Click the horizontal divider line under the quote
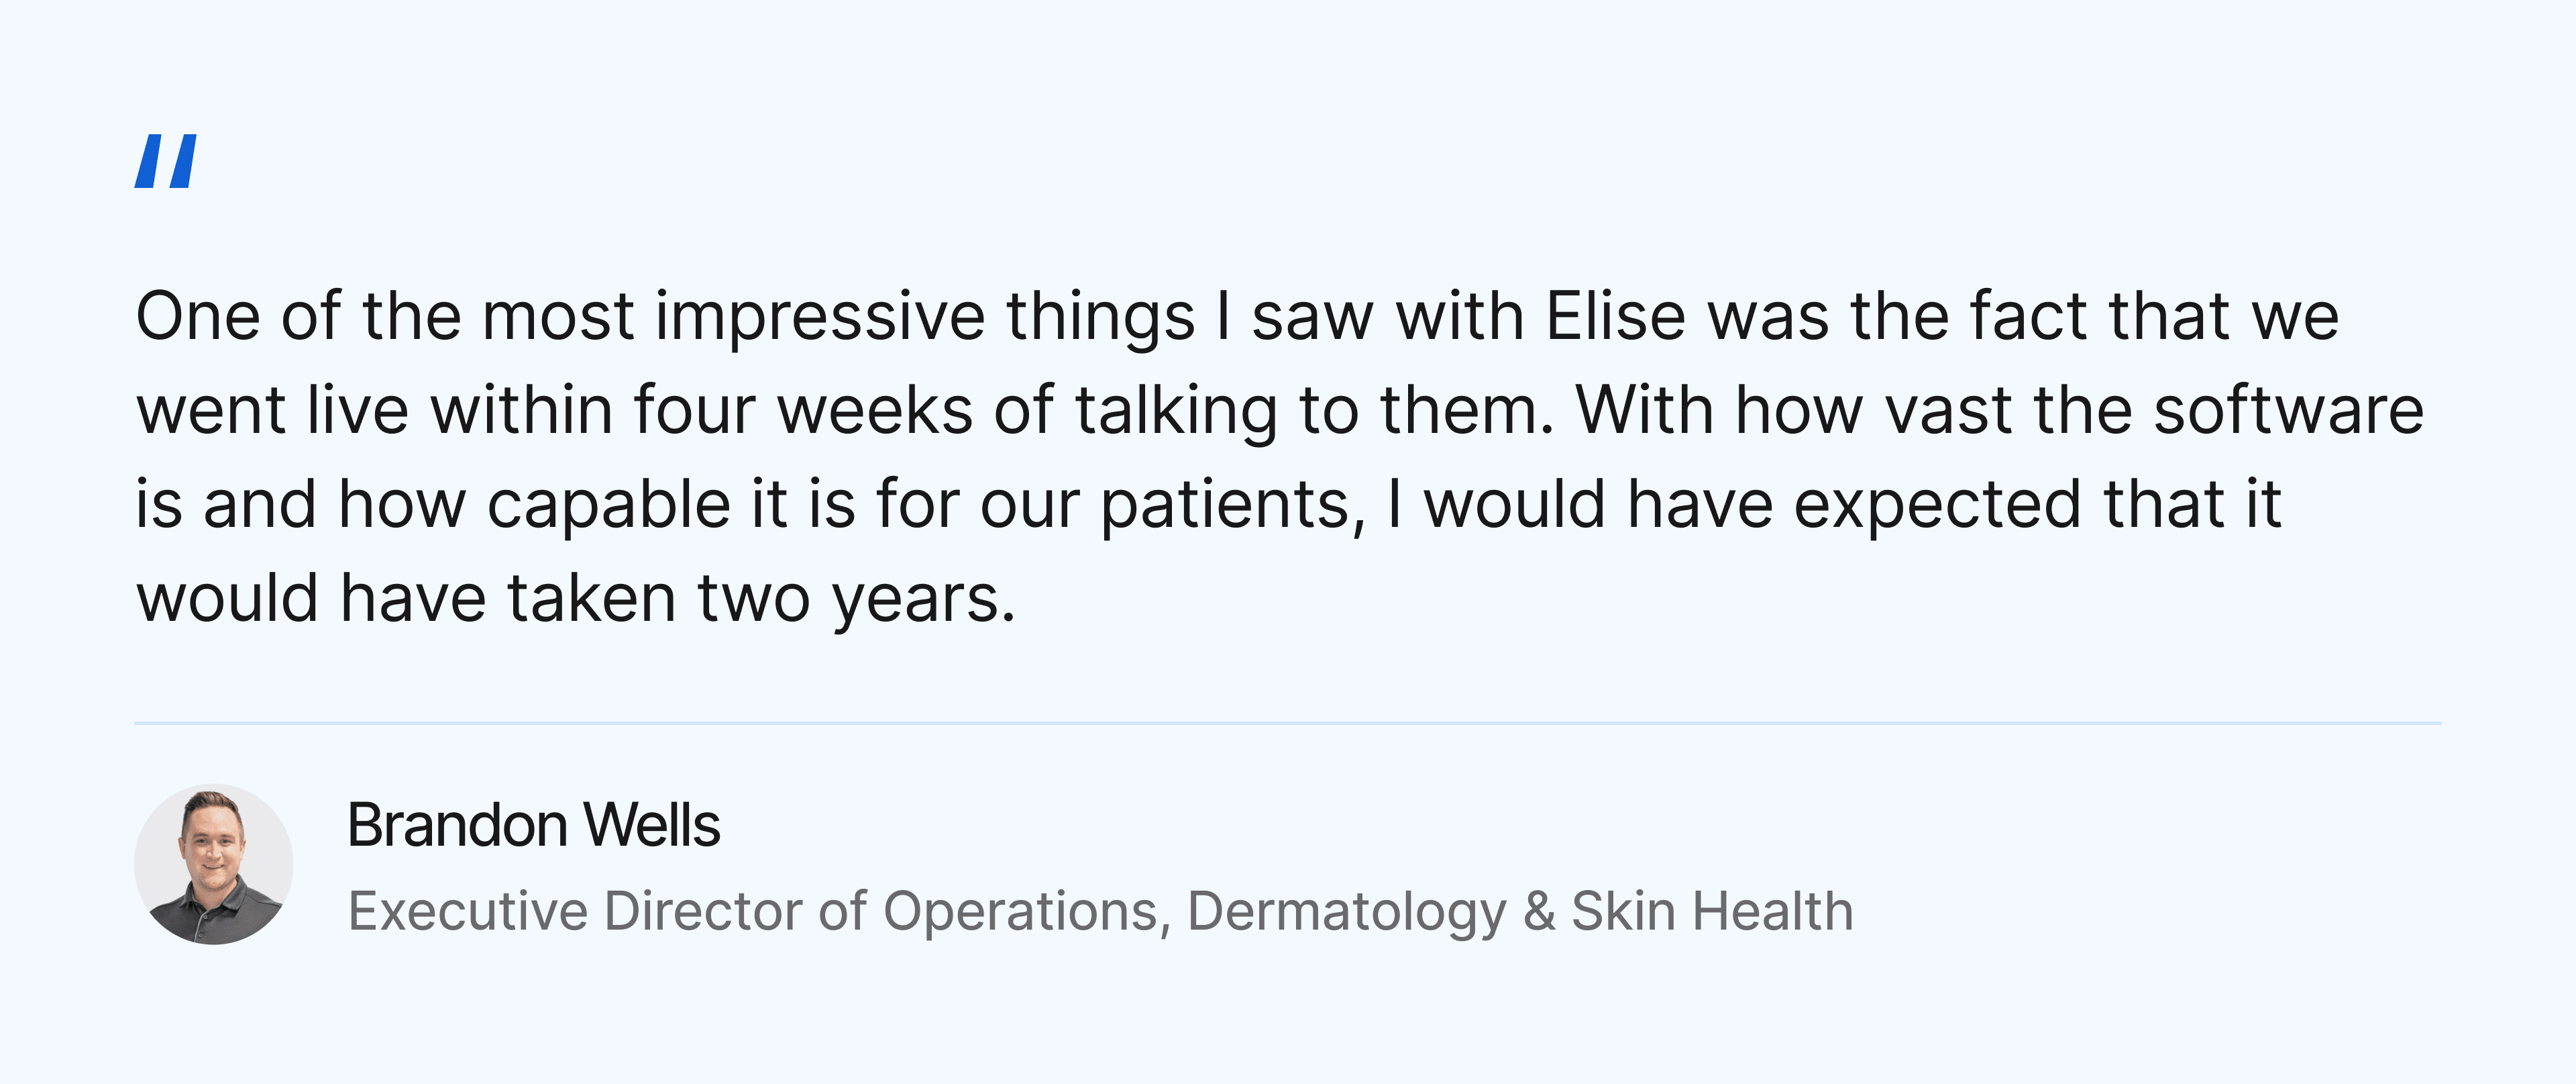Viewport: 2576px width, 1084px height. (x=1288, y=723)
